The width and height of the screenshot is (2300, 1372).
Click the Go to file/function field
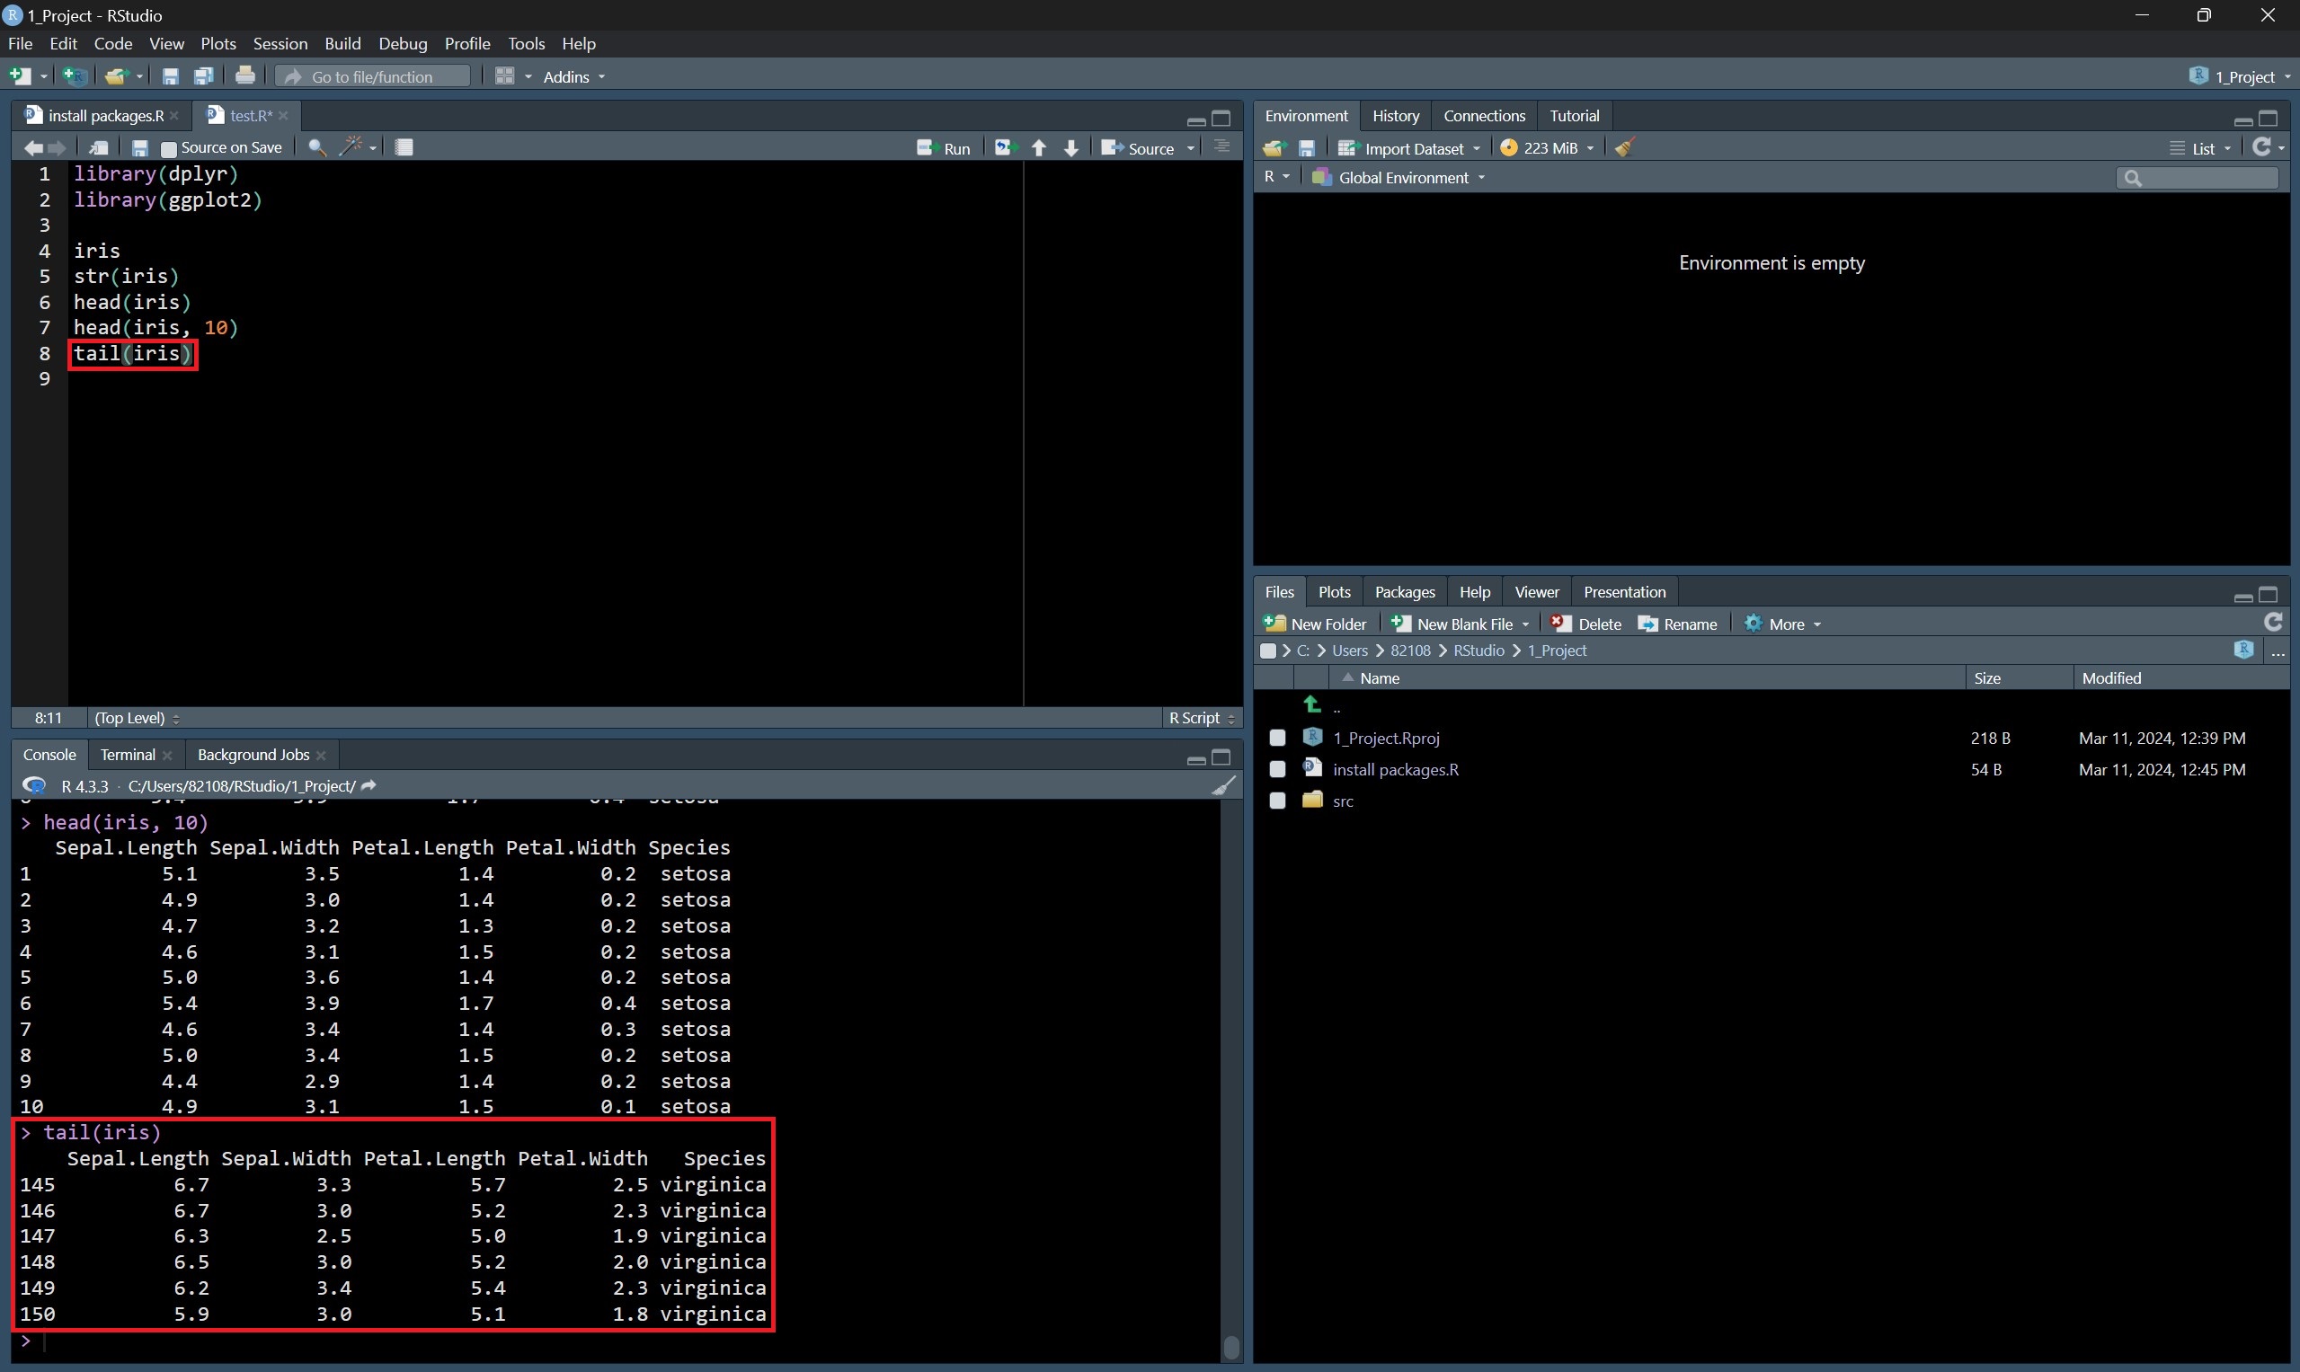pos(373,76)
